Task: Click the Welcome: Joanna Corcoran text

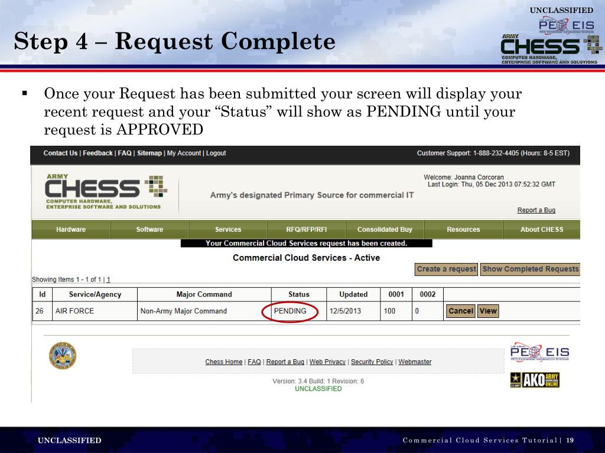Action: [x=464, y=177]
